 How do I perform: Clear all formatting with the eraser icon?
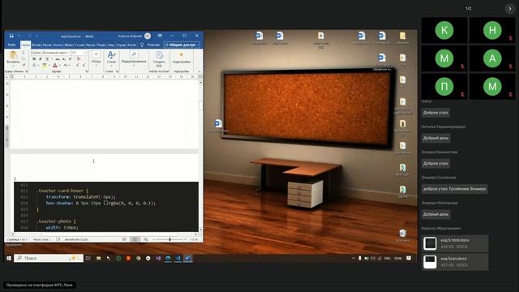pyautogui.click(x=79, y=58)
